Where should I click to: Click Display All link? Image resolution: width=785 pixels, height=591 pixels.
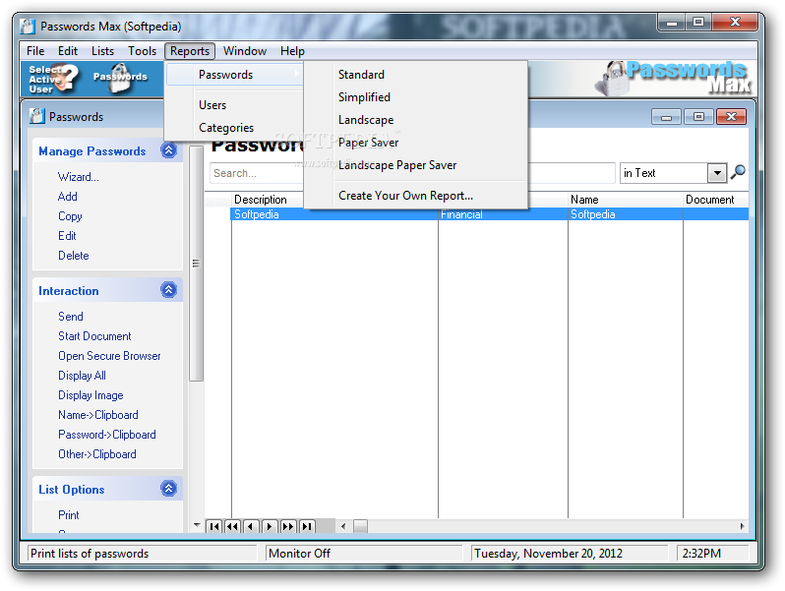(82, 376)
